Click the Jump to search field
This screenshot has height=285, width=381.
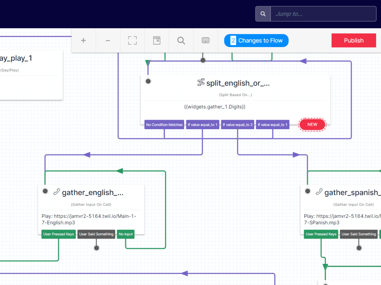[x=323, y=14]
